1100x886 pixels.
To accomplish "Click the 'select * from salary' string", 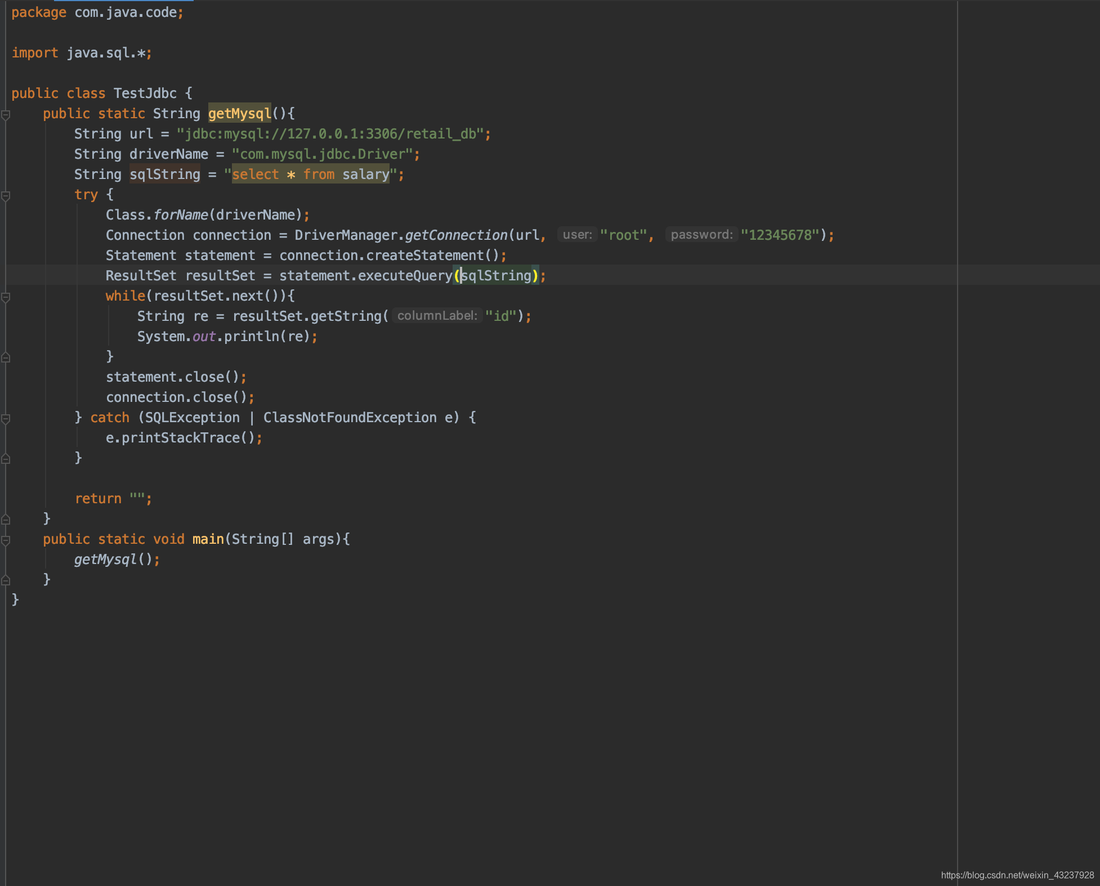I will tap(311, 174).
